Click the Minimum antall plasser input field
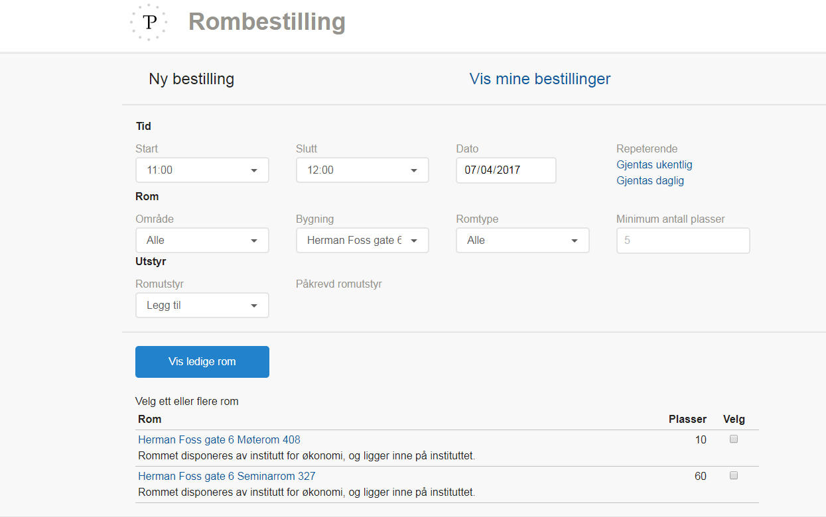This screenshot has height=517, width=826. 683,240
